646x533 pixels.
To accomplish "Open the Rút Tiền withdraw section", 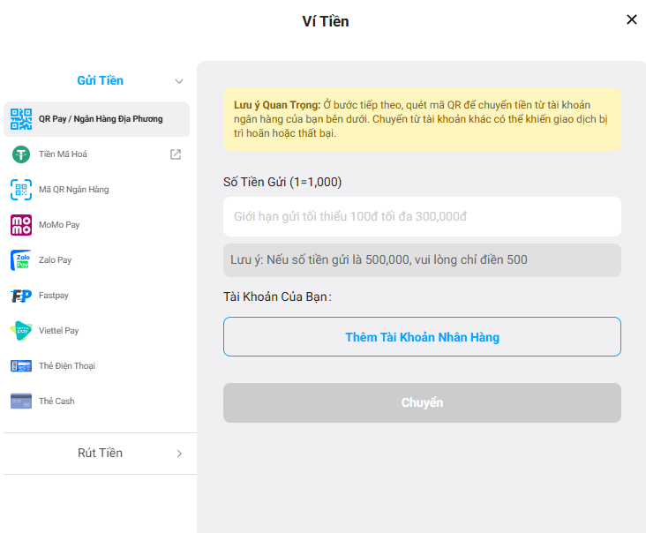I will point(100,454).
